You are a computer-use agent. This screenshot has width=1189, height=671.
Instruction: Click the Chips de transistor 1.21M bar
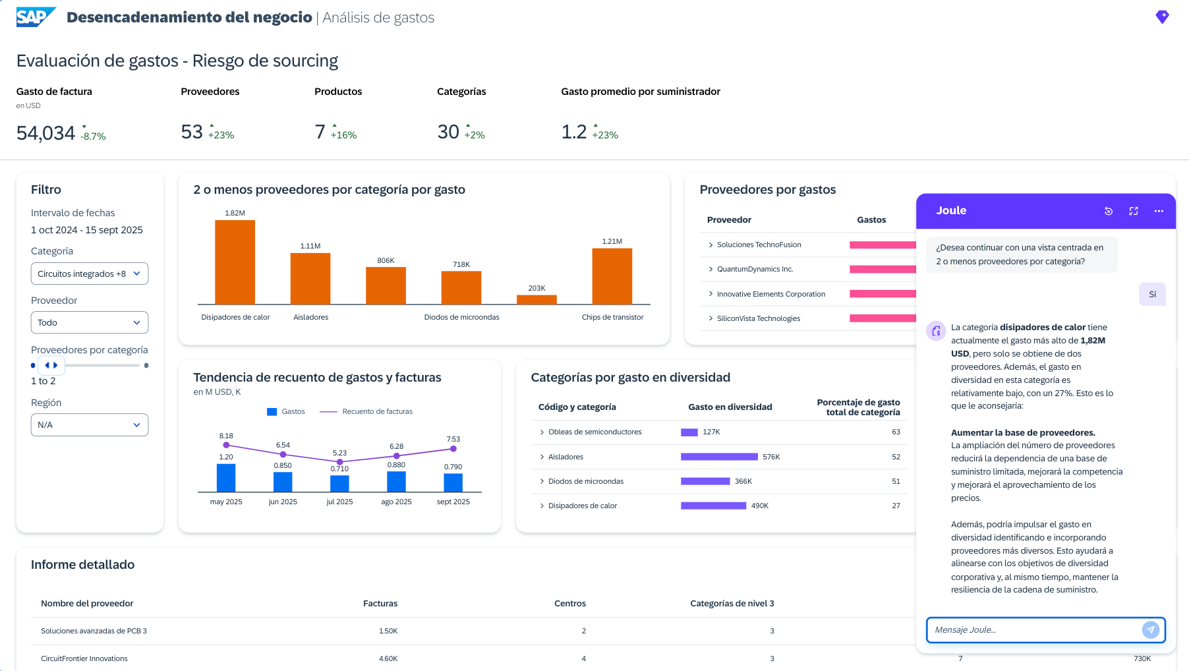pyautogui.click(x=612, y=276)
